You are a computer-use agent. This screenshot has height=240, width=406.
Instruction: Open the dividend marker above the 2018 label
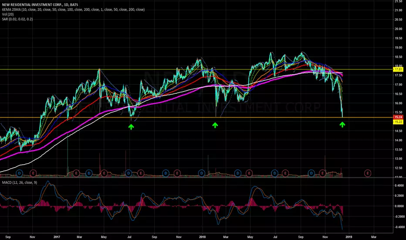(x=202, y=173)
